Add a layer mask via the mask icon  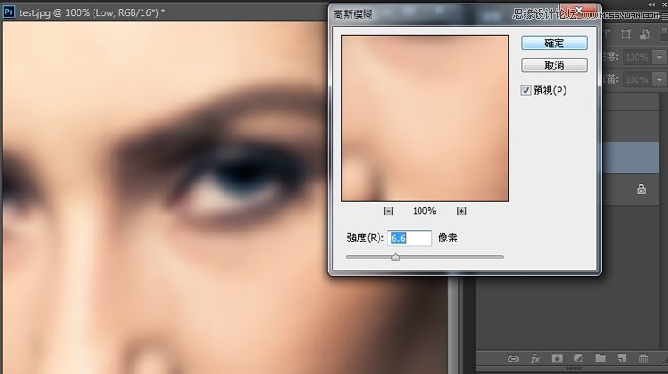point(557,359)
